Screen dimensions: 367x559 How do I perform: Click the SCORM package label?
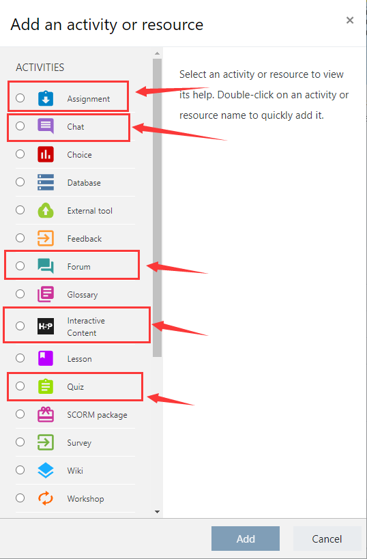point(97,415)
